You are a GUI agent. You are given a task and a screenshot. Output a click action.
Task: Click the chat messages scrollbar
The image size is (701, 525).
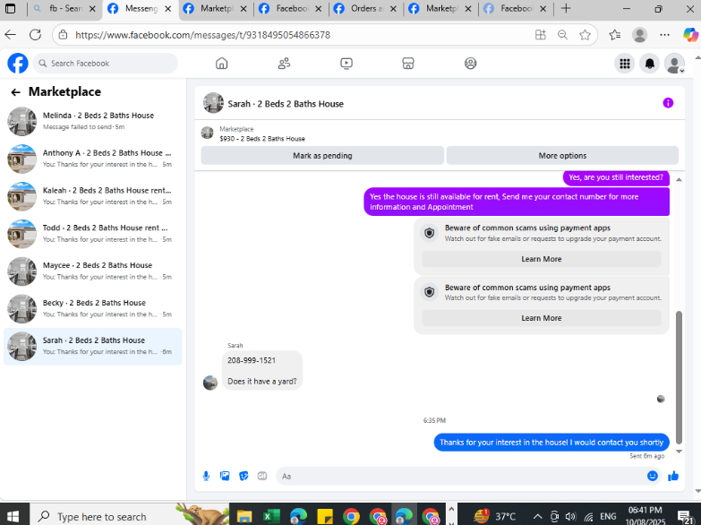679,377
